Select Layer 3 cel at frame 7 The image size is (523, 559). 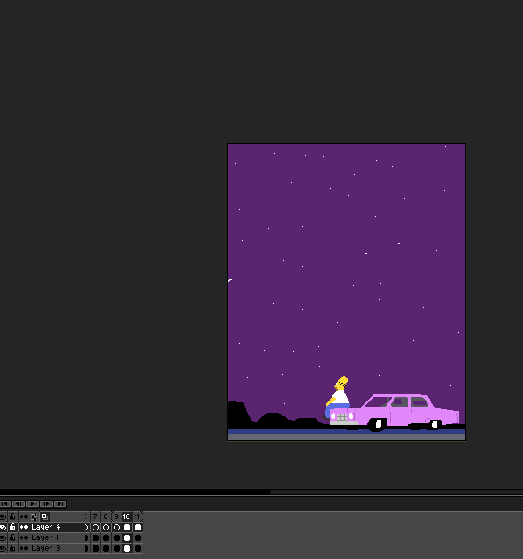tap(95, 548)
